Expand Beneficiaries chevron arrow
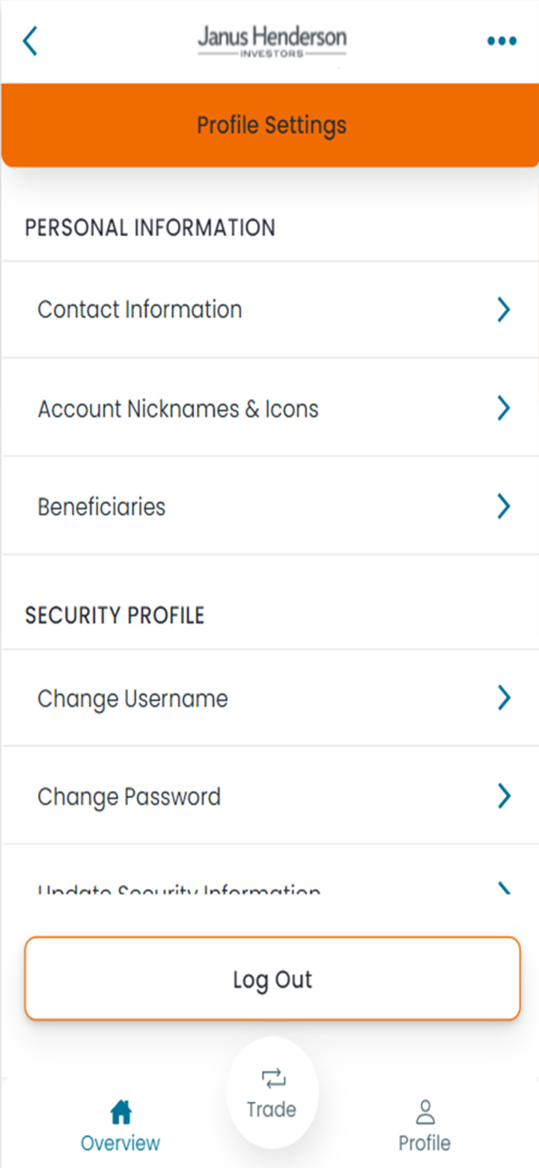This screenshot has height=1168, width=539. click(x=504, y=507)
